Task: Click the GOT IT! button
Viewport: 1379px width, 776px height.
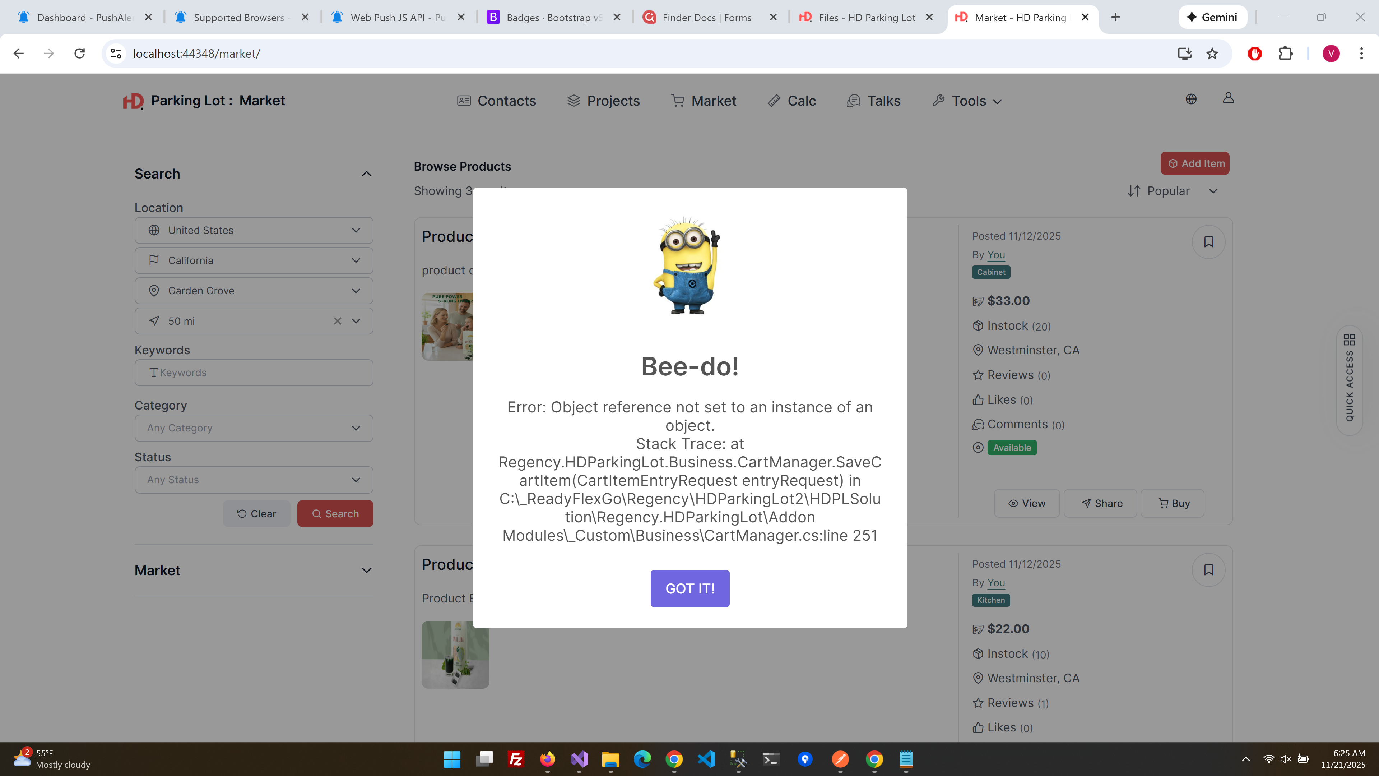Action: [689, 588]
